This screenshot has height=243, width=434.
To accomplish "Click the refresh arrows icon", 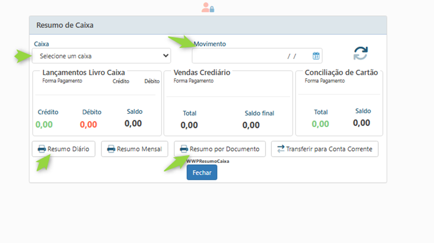I will [x=361, y=53].
